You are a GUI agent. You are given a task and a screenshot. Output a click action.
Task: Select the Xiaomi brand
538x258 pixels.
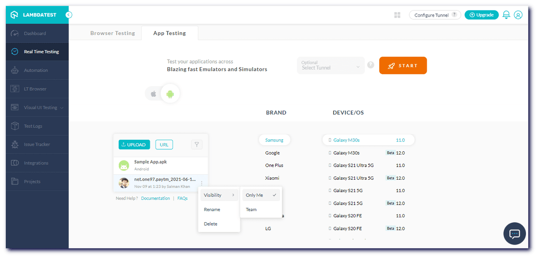point(272,178)
